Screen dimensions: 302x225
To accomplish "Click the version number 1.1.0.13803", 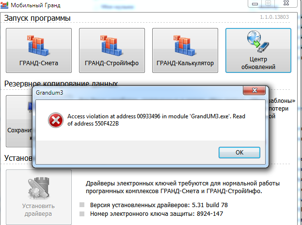I will (274, 17).
